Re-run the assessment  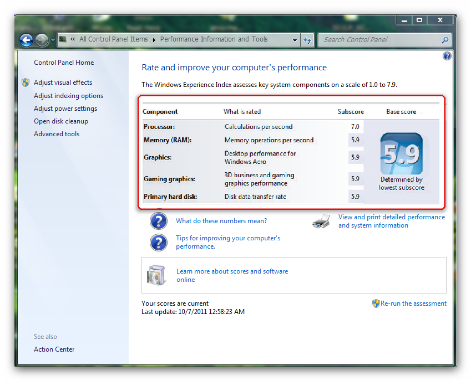click(x=413, y=303)
